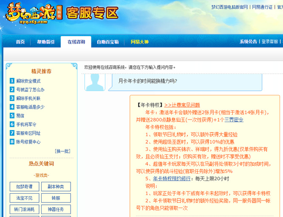The image size is (283, 217).
Task: Click the 登录客服 link
Action: 270,42
